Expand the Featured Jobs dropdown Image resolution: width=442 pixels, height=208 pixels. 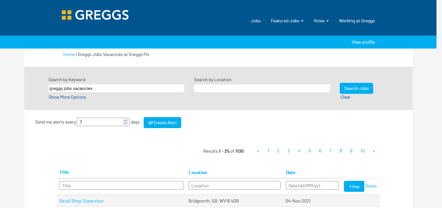point(287,21)
